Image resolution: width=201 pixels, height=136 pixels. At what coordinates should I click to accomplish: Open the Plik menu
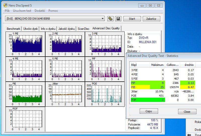[x=7, y=11]
